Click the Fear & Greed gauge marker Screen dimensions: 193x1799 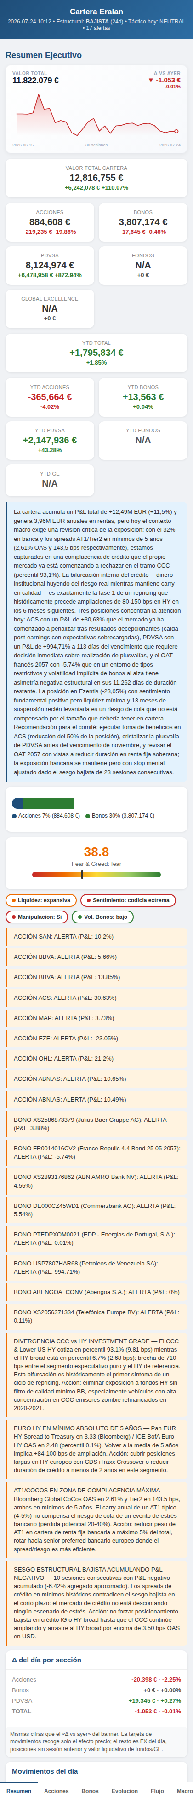click(x=82, y=874)
